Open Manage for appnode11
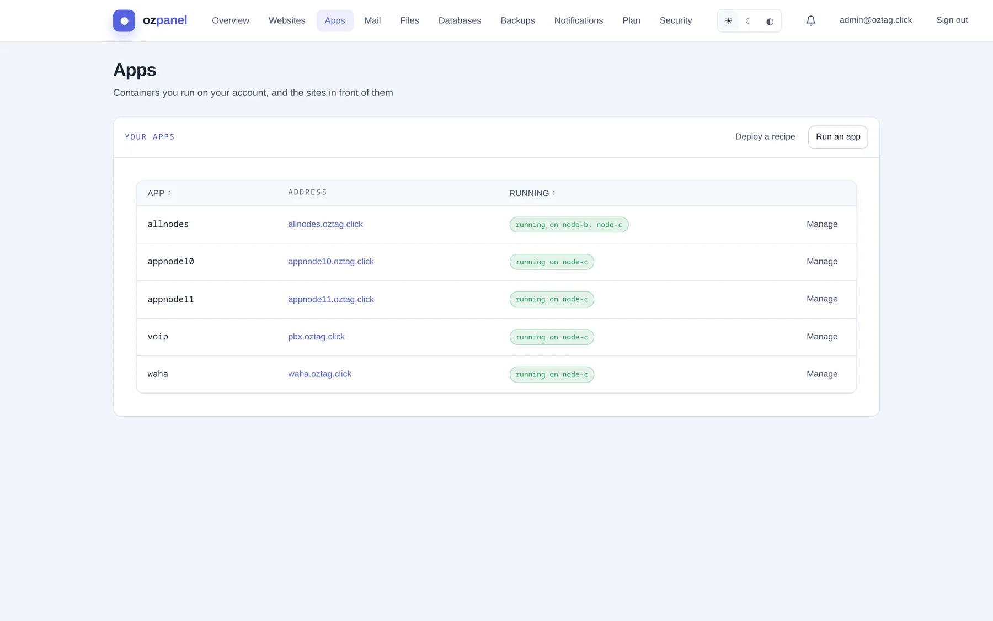 (x=822, y=299)
